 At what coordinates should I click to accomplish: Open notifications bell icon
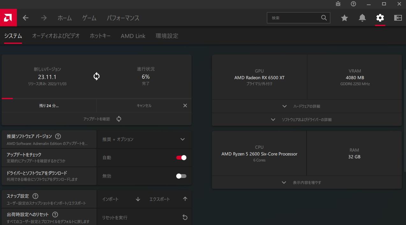tap(362, 18)
